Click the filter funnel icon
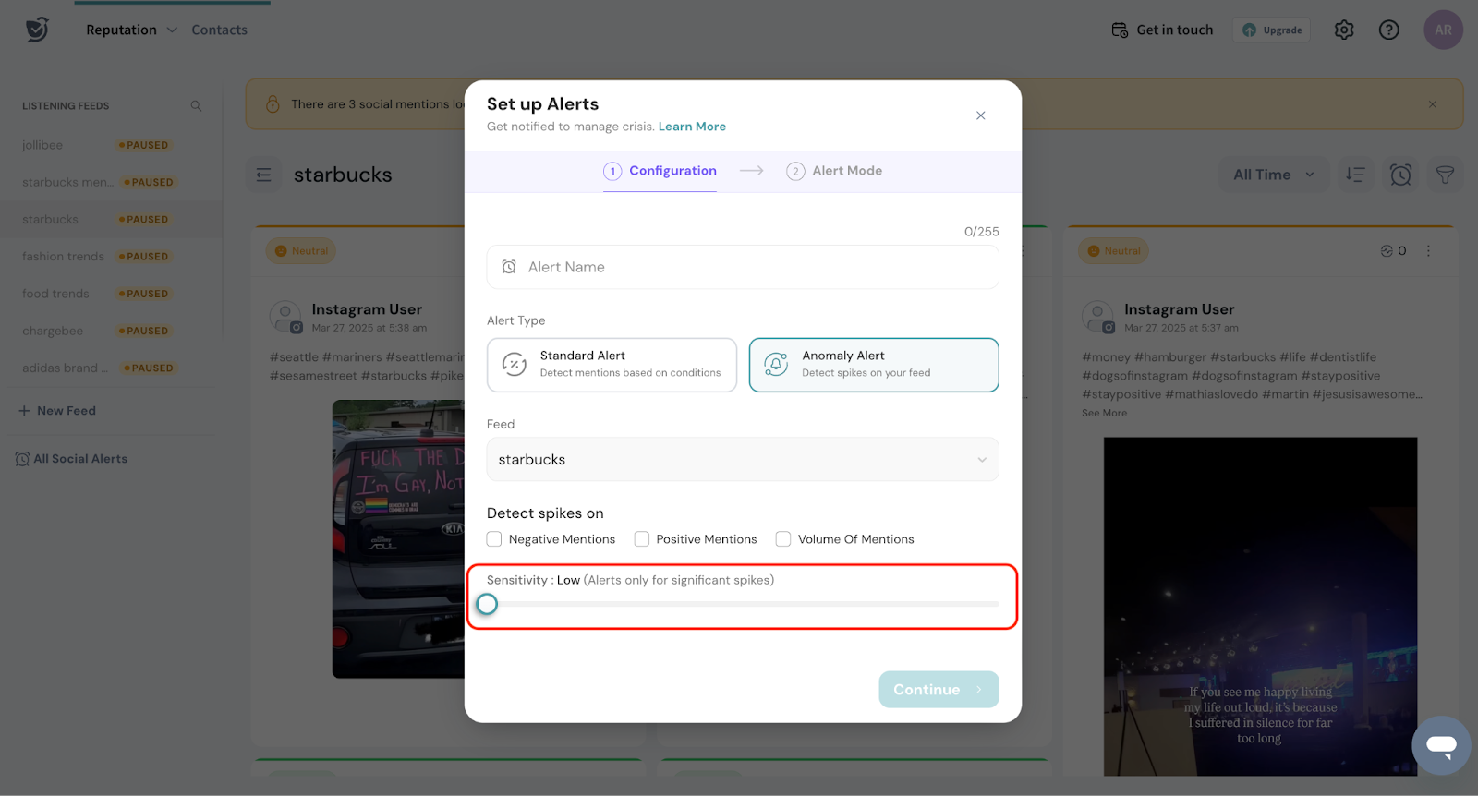The height and width of the screenshot is (796, 1478). (x=1445, y=175)
